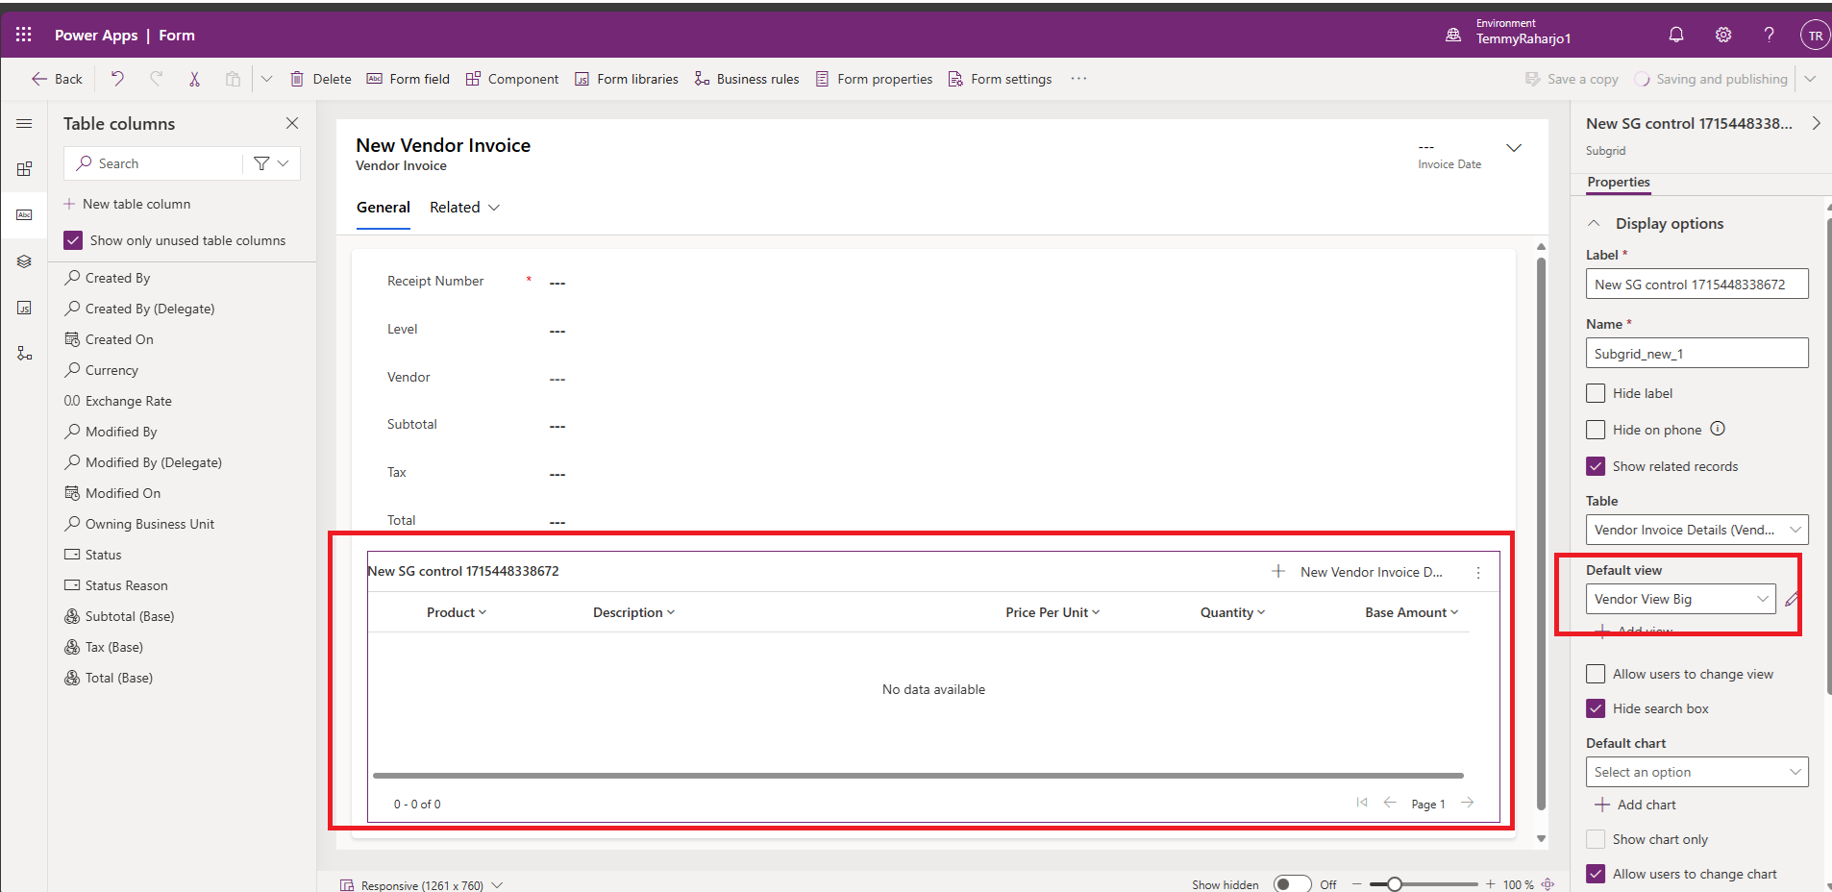Close the Table columns pane
The image size is (1832, 892).
[292, 123]
